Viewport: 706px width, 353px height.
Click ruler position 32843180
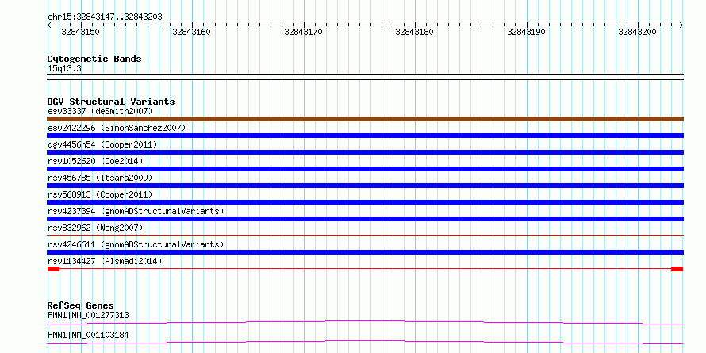click(415, 32)
